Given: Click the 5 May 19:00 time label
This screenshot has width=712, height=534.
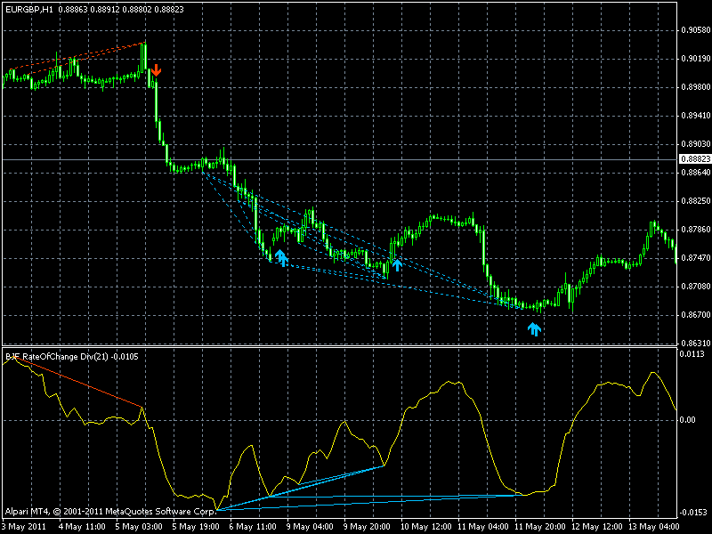Looking at the screenshot, I should tap(196, 527).
